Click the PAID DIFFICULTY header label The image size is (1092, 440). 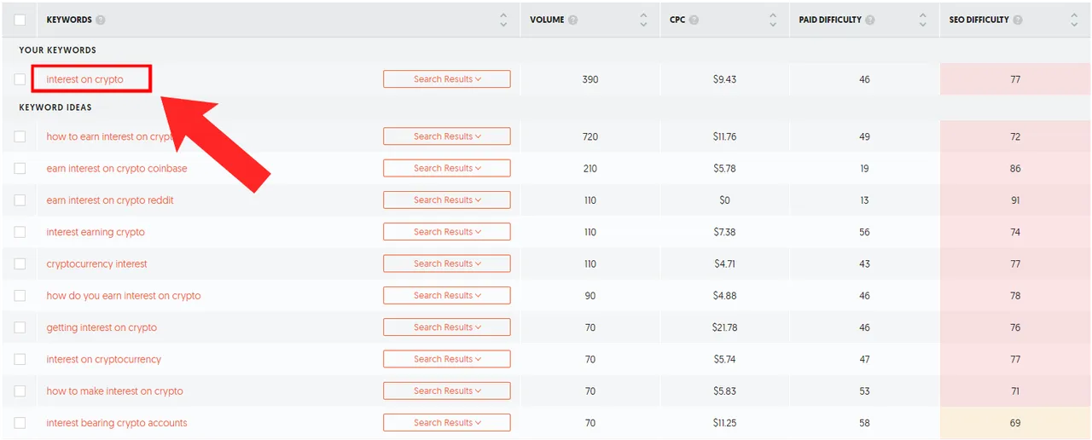[830, 20]
